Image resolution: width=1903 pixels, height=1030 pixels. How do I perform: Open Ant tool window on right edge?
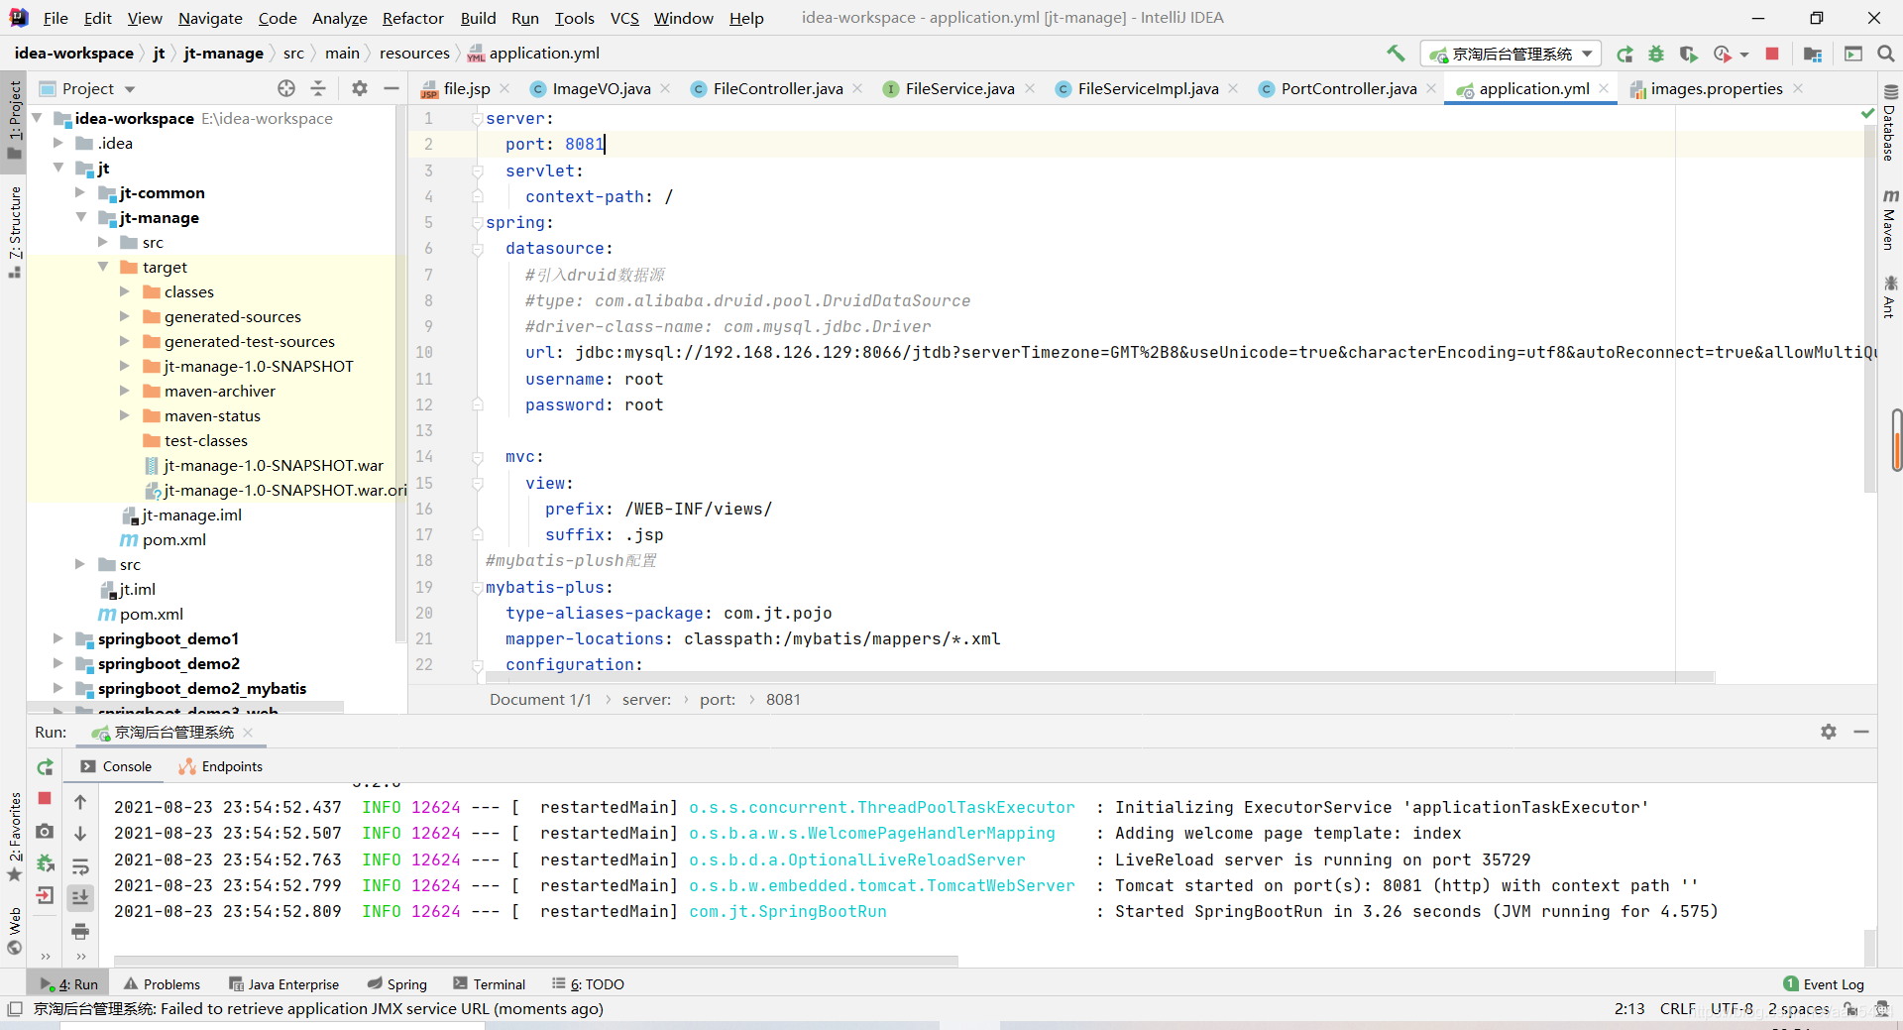pos(1890,297)
